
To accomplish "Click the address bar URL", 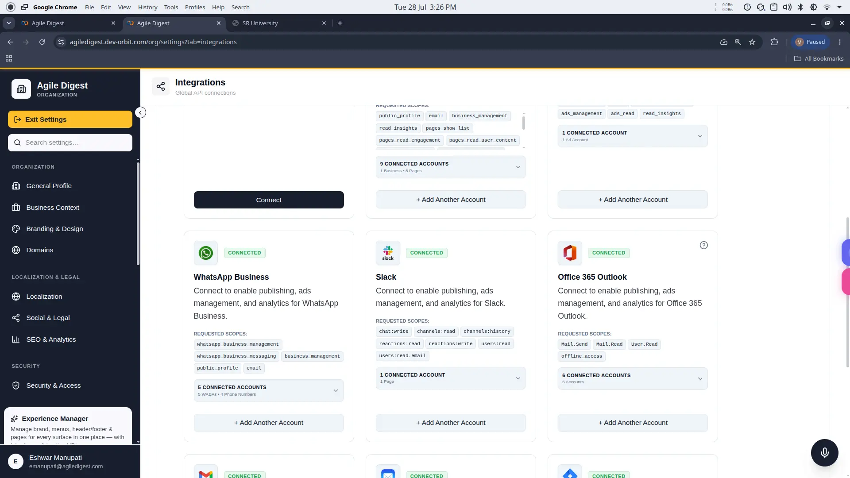I will click(x=153, y=42).
